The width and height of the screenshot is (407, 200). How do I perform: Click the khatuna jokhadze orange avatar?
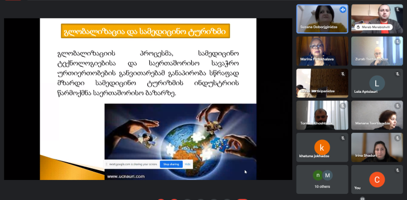coord(322,147)
